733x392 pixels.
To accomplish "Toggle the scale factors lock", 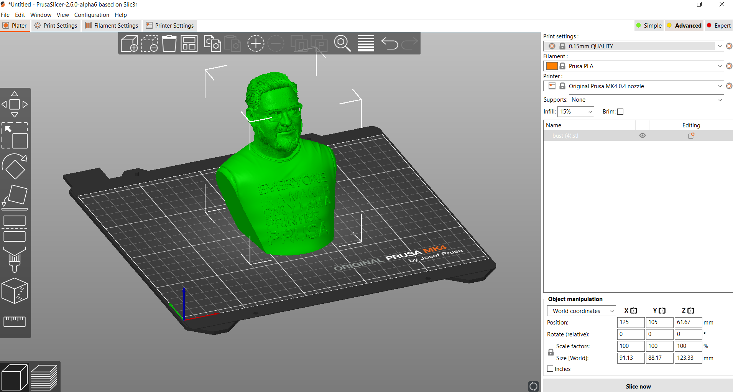I will 551,352.
